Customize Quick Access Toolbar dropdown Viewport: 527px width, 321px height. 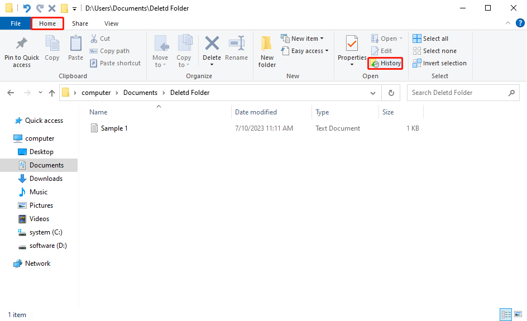(x=75, y=9)
